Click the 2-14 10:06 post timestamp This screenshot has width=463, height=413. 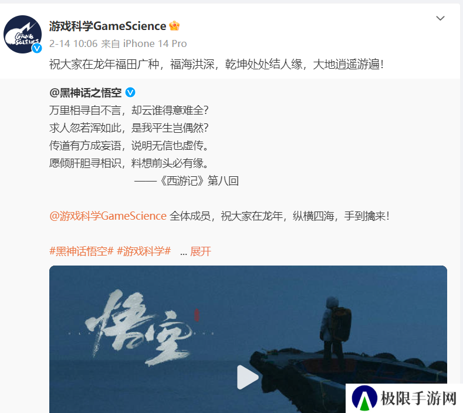pyautogui.click(x=73, y=43)
